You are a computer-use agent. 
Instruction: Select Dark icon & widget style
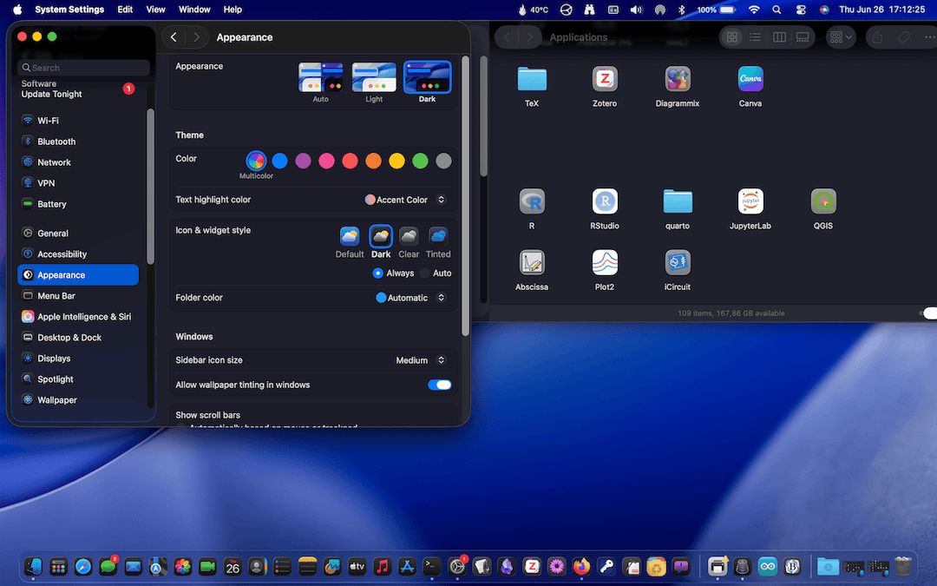[x=381, y=236]
